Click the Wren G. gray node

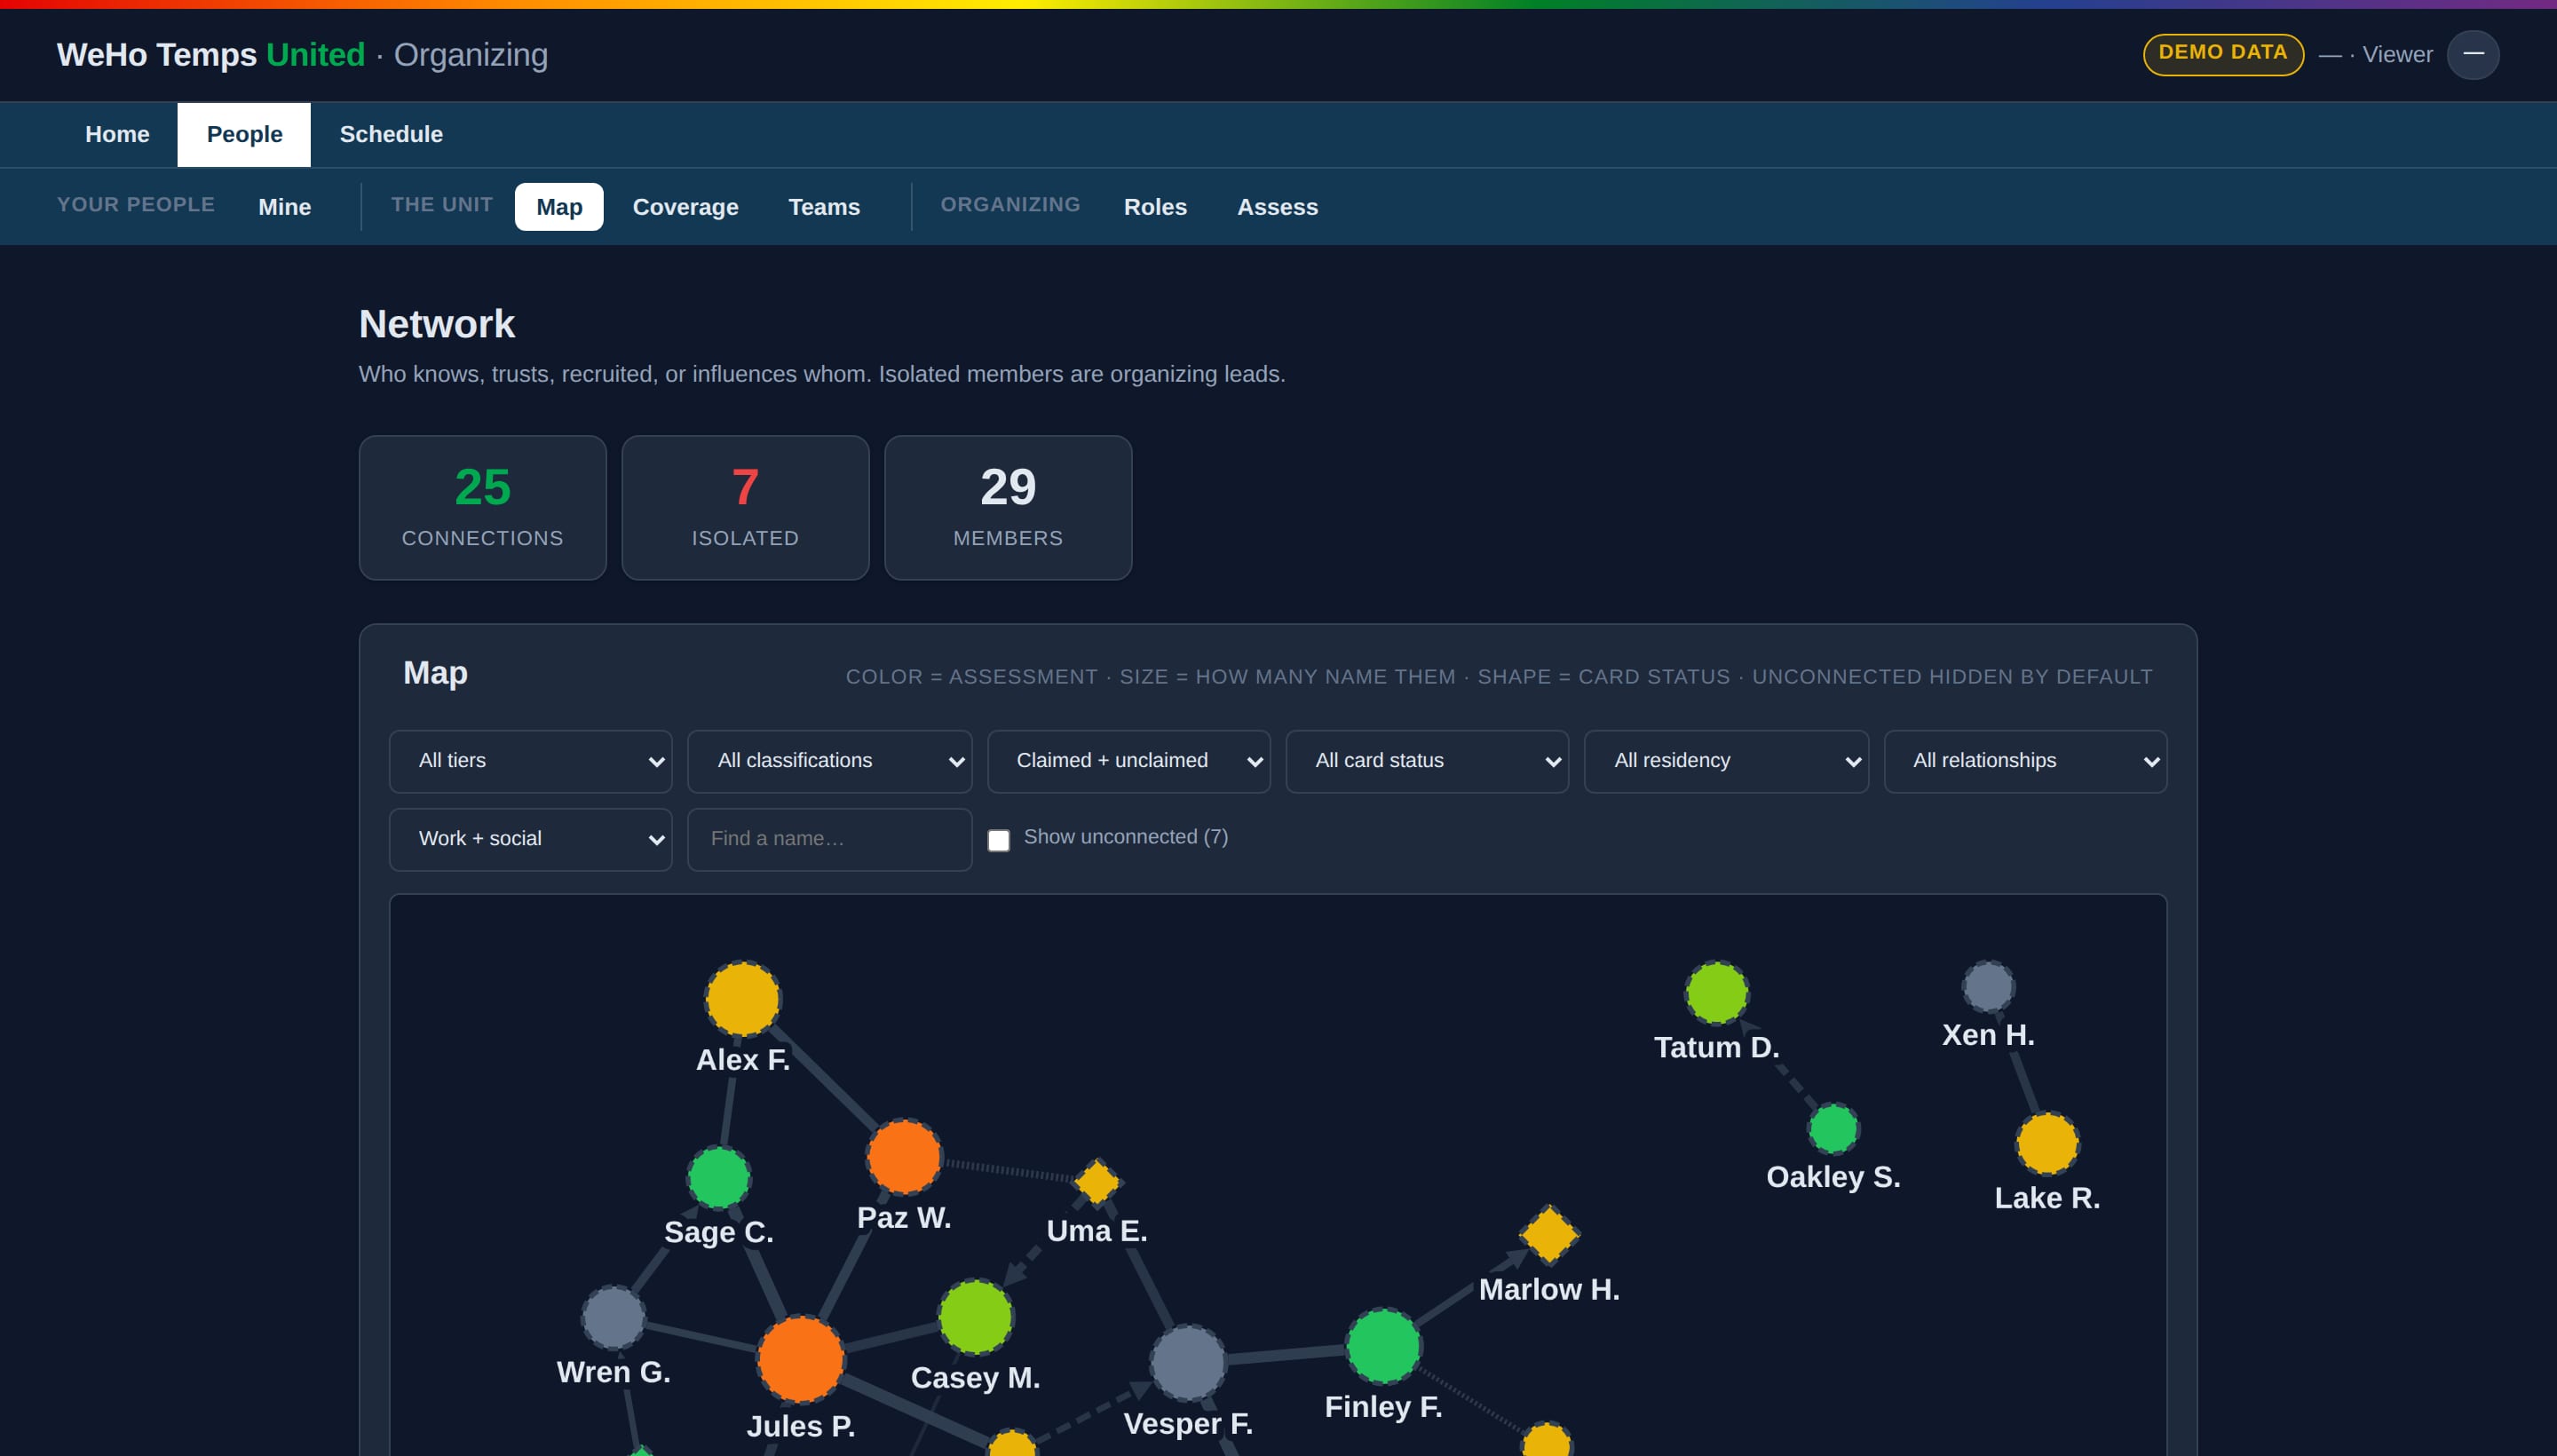pos(613,1317)
